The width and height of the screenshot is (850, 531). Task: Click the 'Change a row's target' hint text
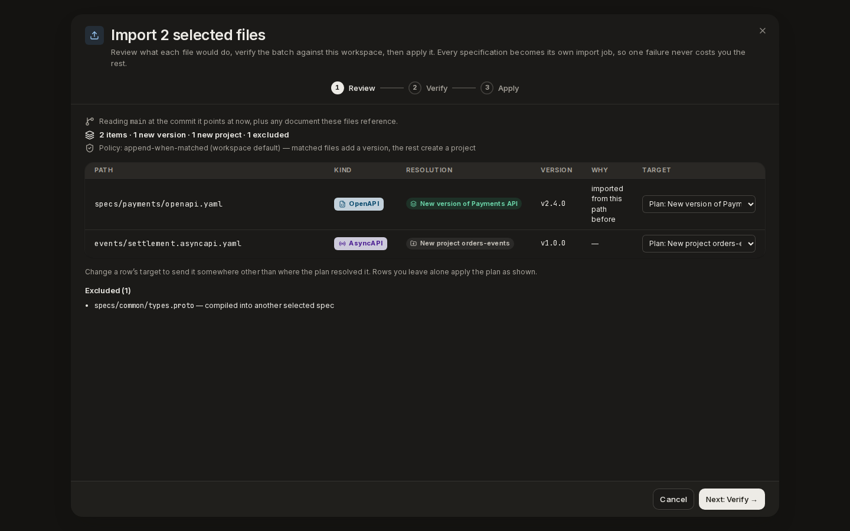[311, 272]
